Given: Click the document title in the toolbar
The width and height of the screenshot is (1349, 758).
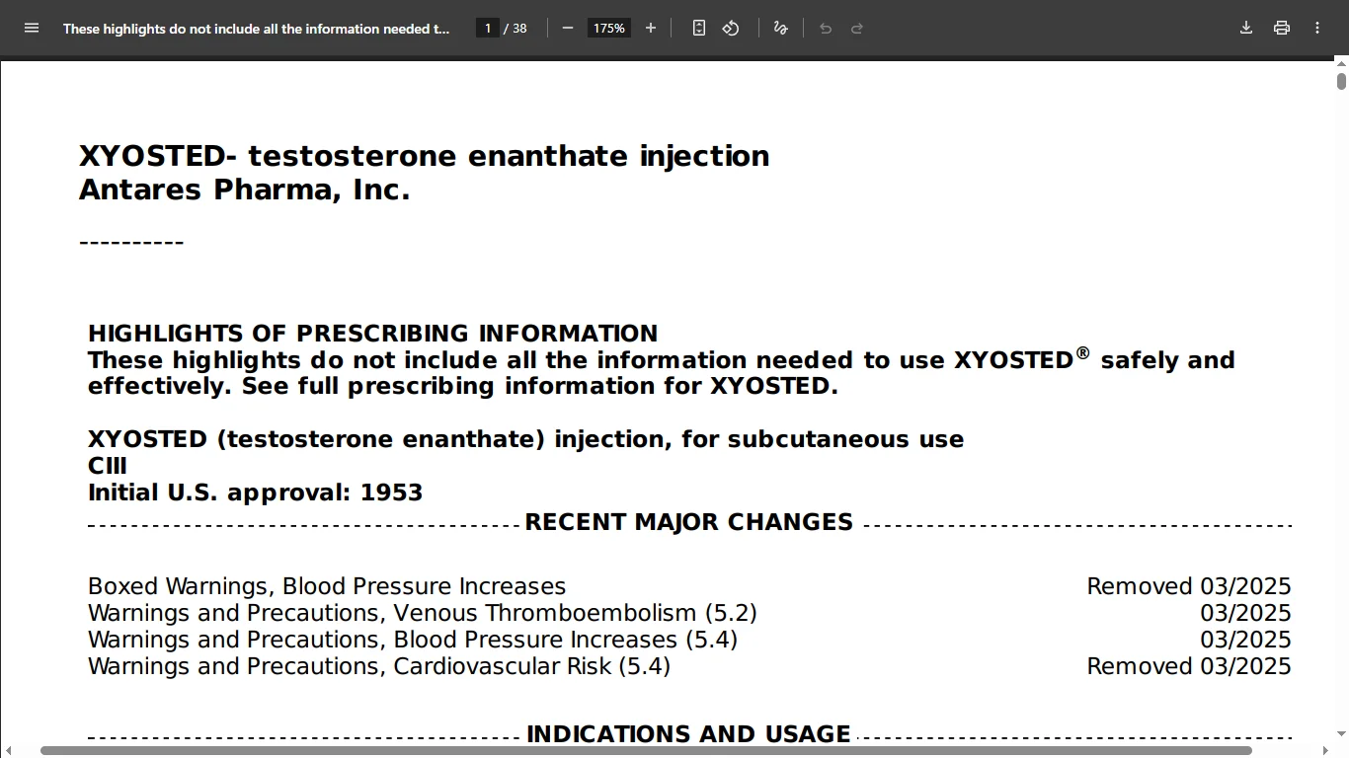Looking at the screenshot, I should [x=257, y=29].
